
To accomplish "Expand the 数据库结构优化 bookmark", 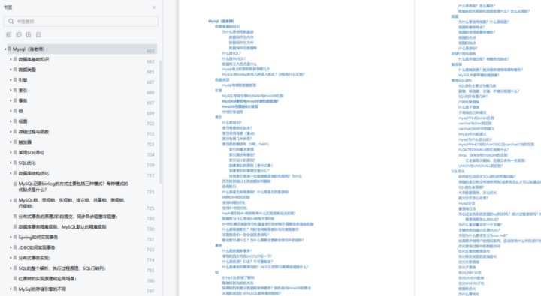I will pyautogui.click(x=11, y=173).
